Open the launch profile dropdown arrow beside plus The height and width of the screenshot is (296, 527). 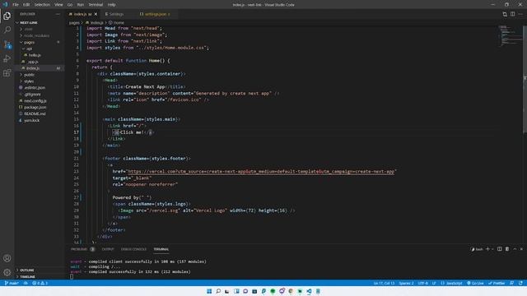click(x=492, y=249)
